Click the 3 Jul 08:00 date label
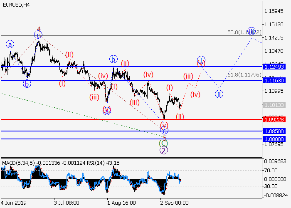291x208 pixels. 67,203
